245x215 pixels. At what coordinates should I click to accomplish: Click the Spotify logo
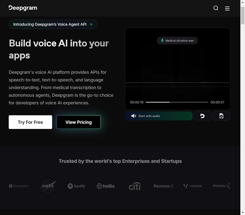click(77, 186)
